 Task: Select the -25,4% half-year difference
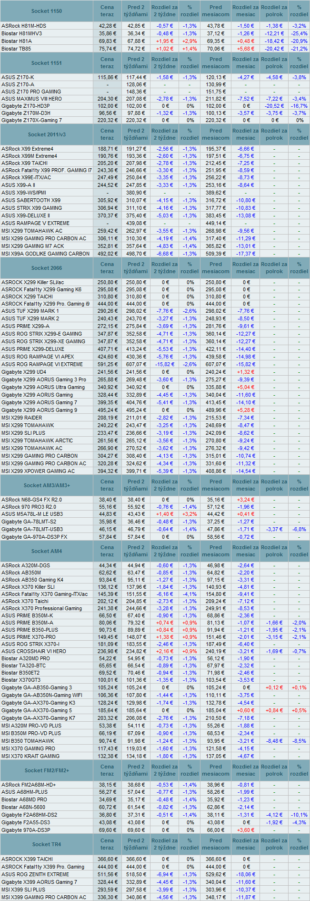click(299, 33)
